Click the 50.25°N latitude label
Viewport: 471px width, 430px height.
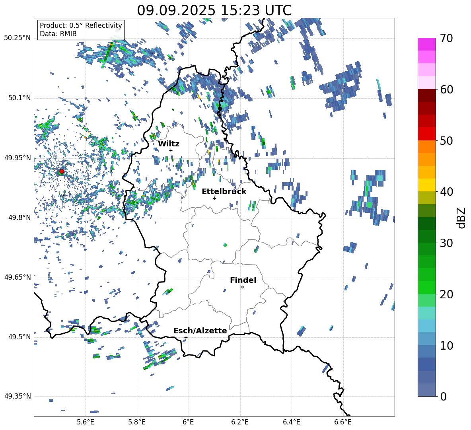pyautogui.click(x=18, y=38)
